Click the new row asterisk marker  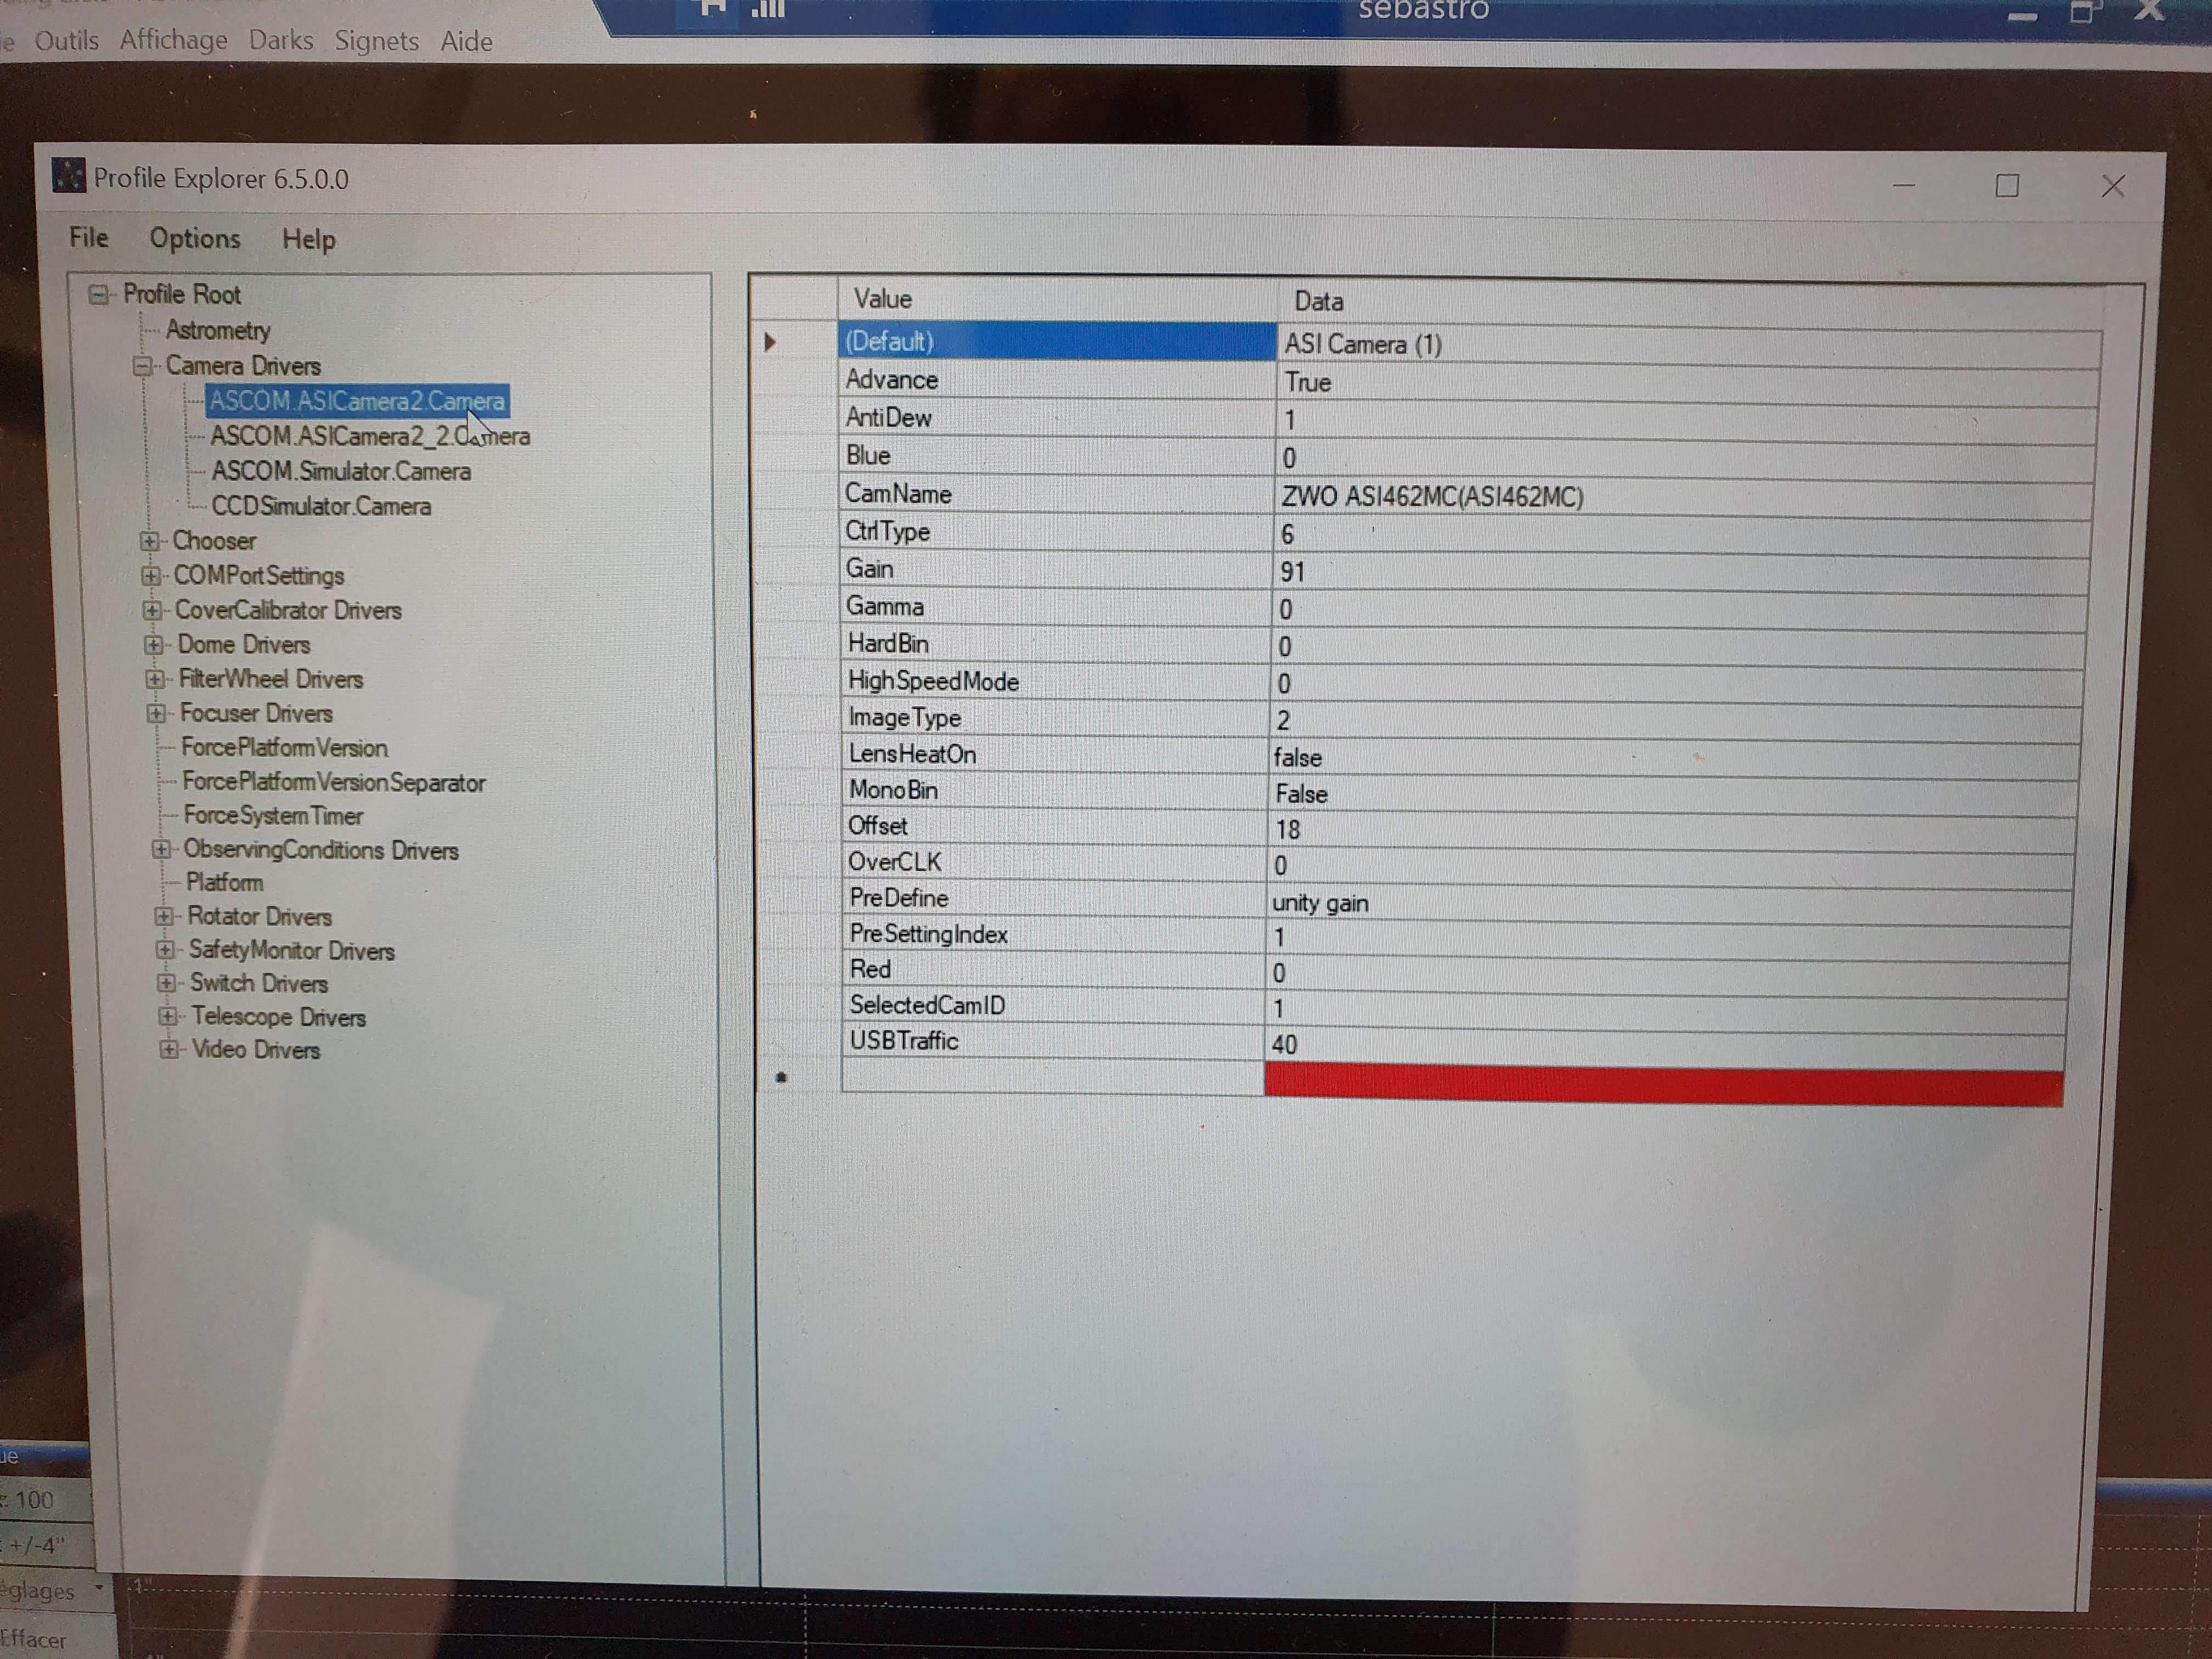click(x=782, y=1077)
